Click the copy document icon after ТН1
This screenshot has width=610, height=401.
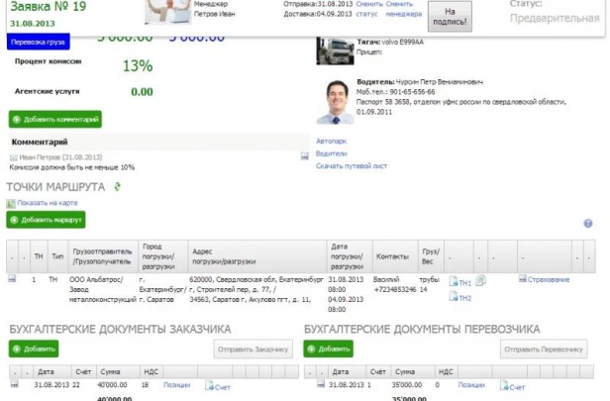[481, 281]
